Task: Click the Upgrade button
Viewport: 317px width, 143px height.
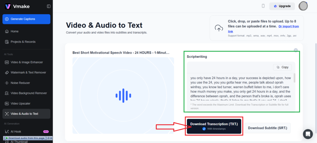Action: tap(282, 6)
